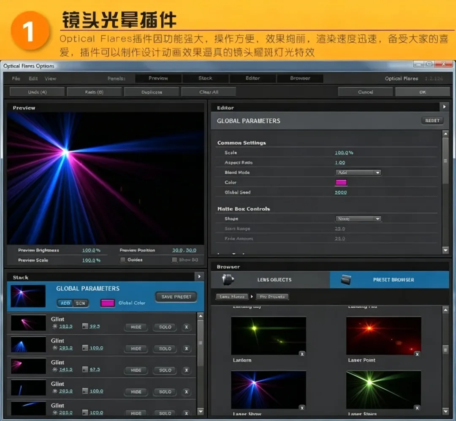Click the Cancel button
Viewport: 456px width, 421px height.
(365, 92)
